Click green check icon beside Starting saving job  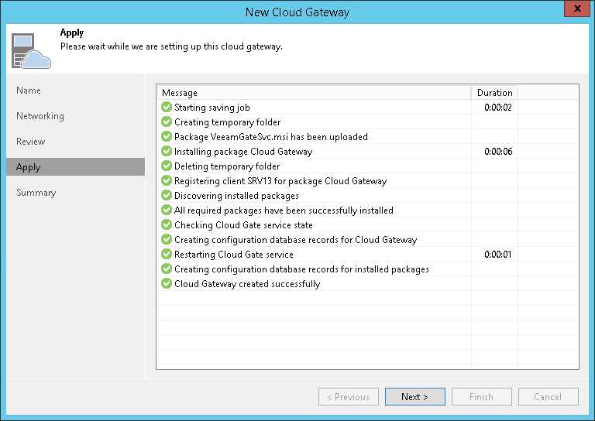(167, 108)
